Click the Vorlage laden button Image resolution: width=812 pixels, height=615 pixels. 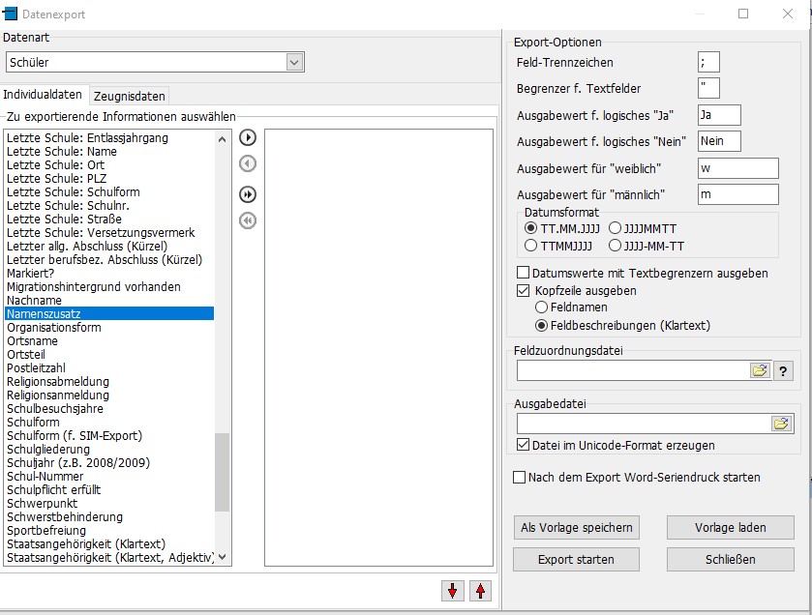(730, 527)
